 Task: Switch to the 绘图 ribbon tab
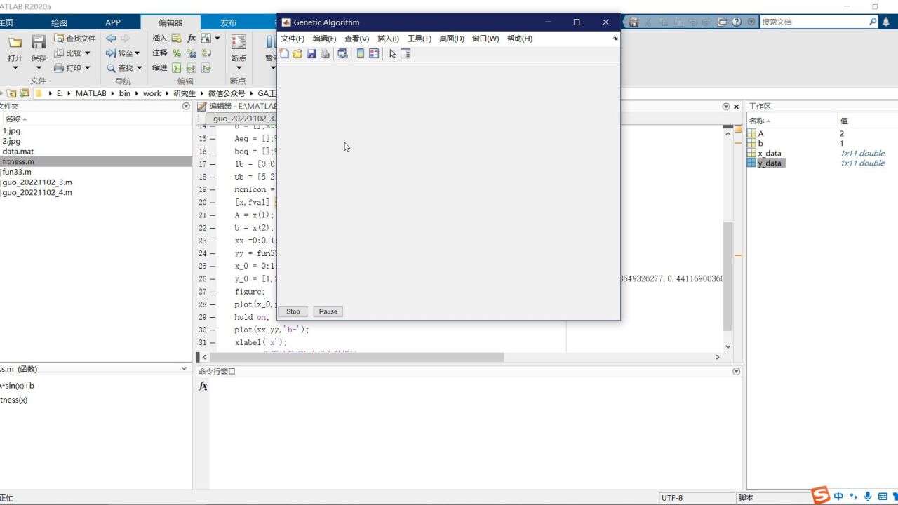[59, 22]
